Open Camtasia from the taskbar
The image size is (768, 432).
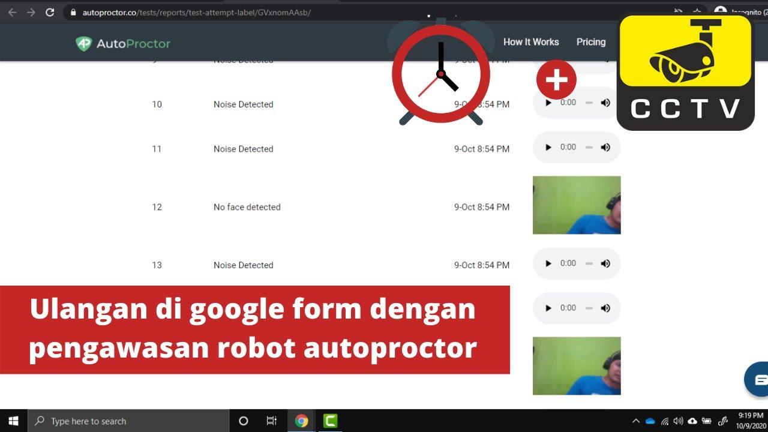330,421
